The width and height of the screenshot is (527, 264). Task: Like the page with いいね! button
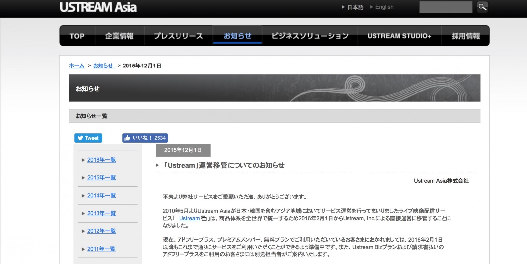coord(145,138)
